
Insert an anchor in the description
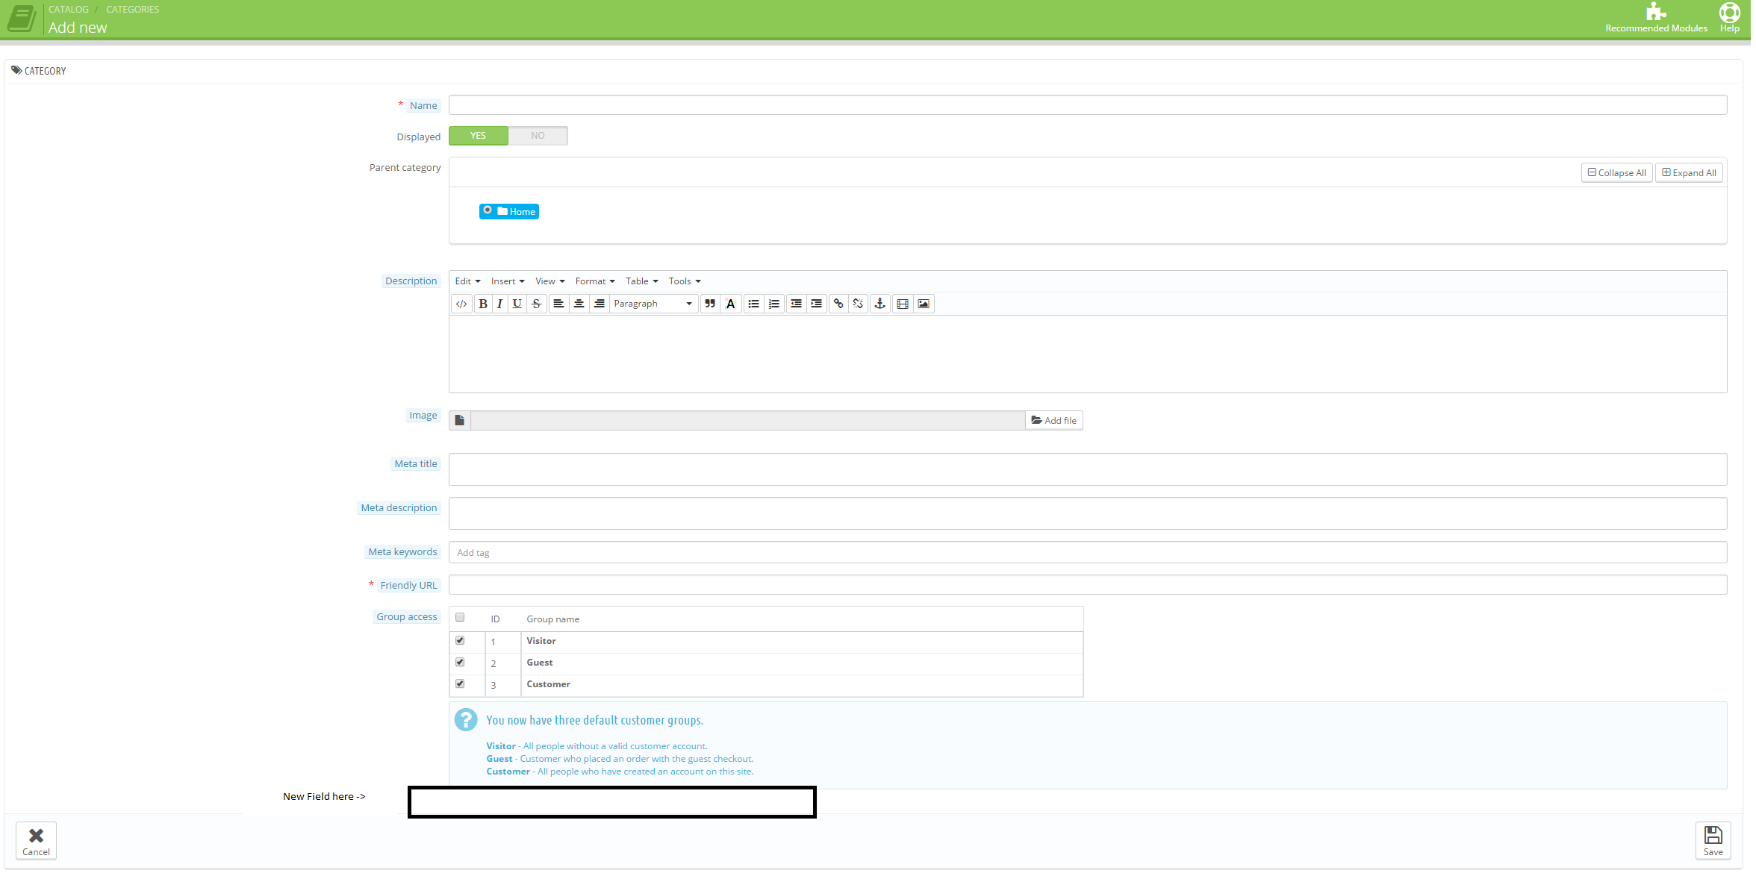[880, 304]
